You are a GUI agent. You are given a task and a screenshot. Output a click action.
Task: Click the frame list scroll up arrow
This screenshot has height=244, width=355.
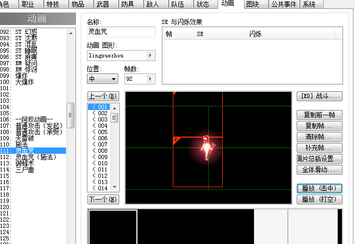[115, 108]
